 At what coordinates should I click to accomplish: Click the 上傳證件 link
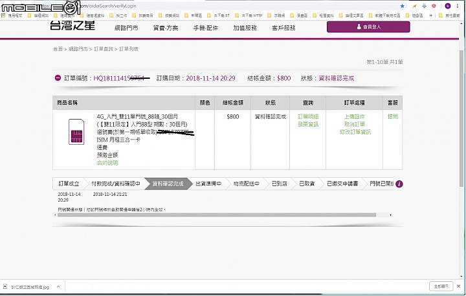point(355,116)
